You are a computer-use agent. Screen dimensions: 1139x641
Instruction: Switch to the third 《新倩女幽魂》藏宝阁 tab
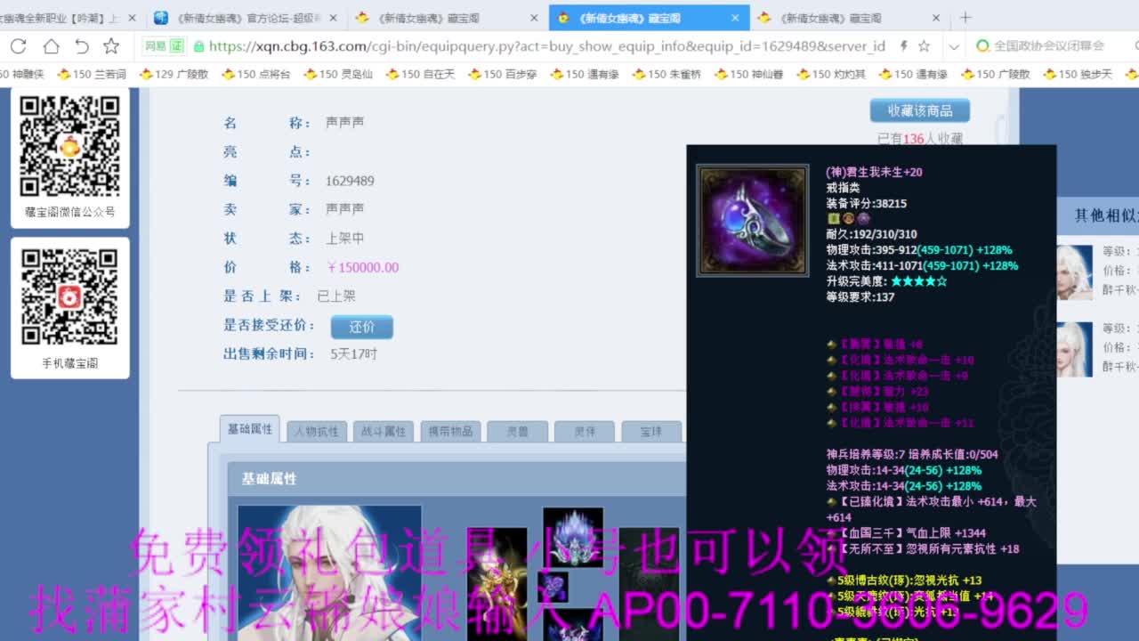448,18
